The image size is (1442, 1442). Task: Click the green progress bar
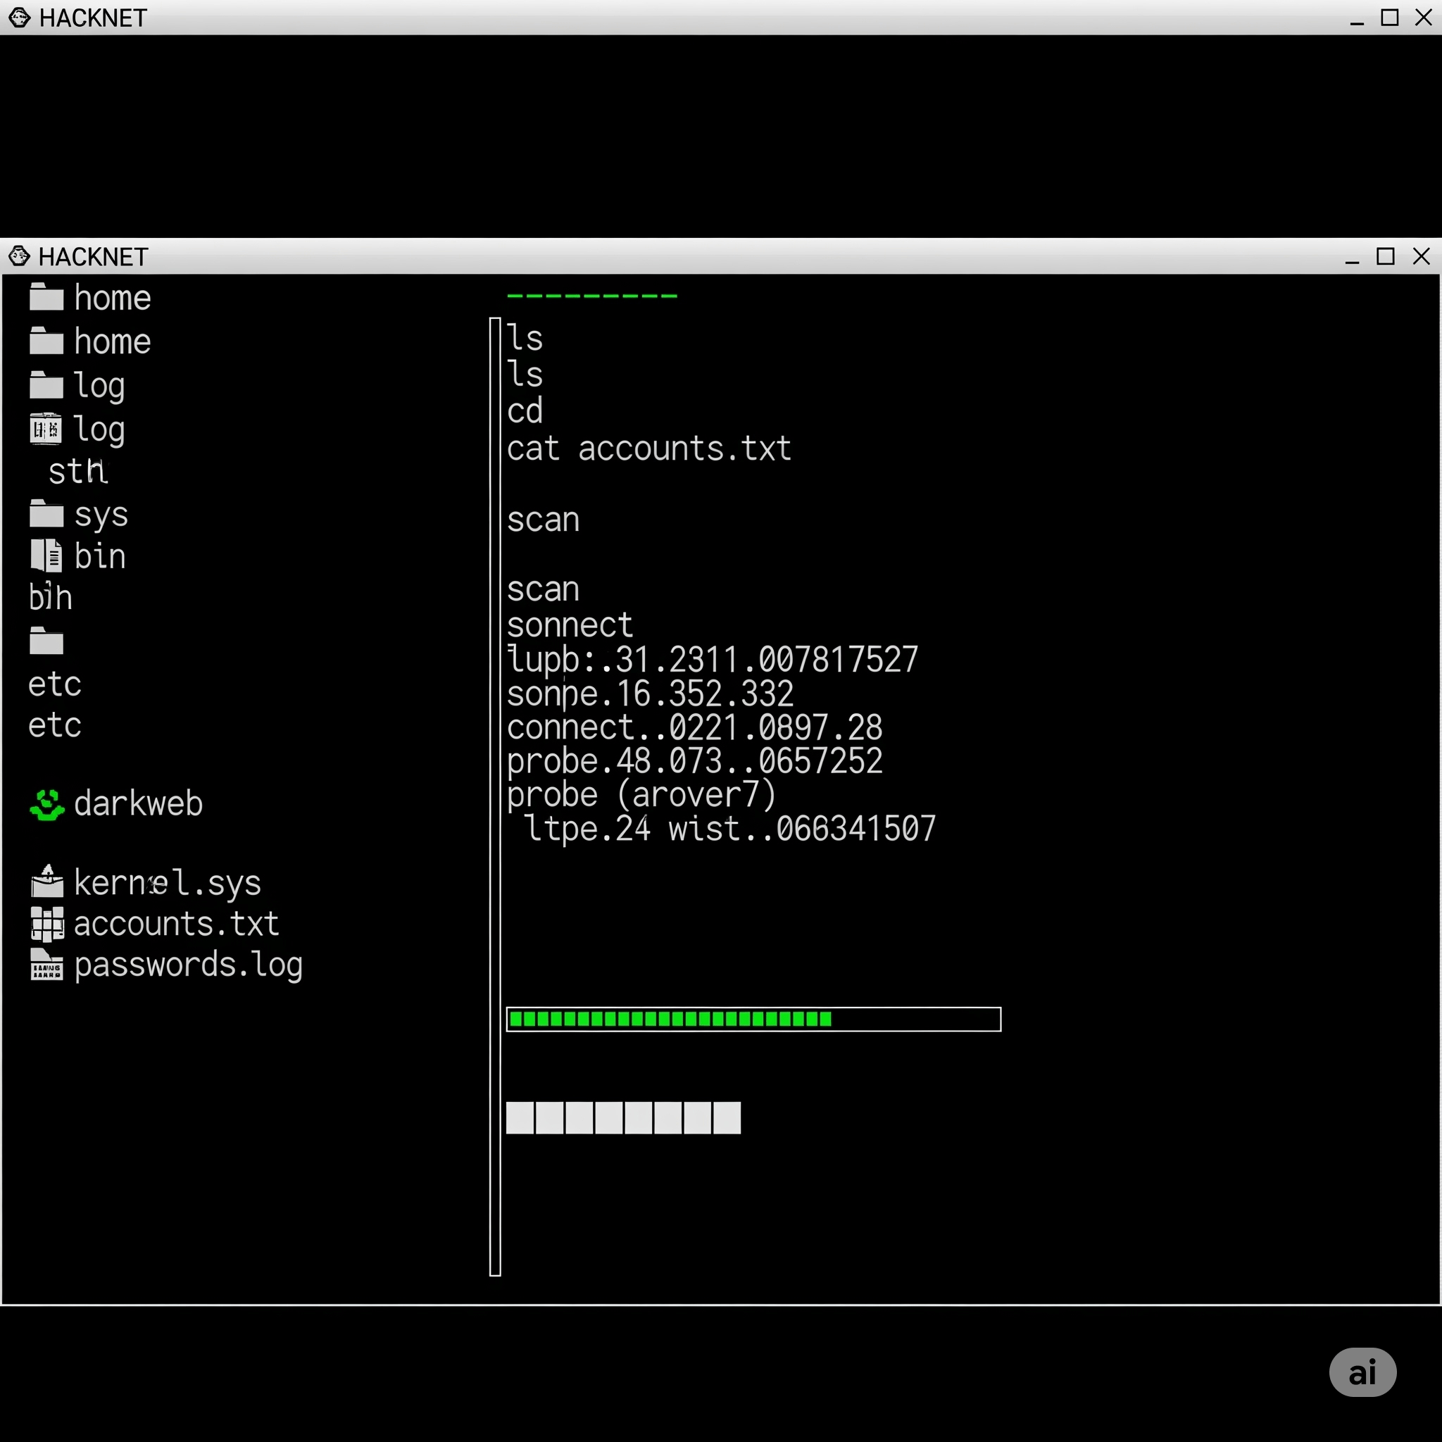753,1019
